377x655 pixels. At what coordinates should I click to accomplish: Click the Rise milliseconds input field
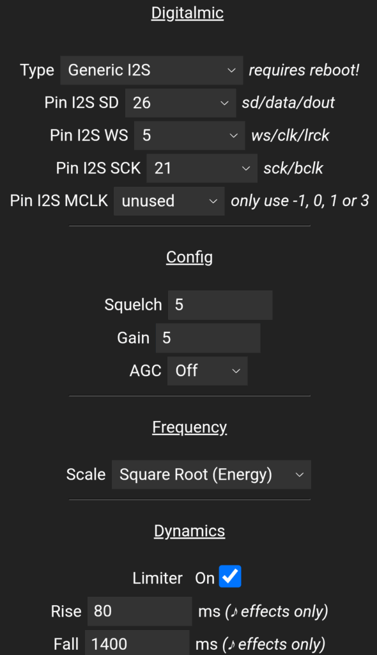pyautogui.click(x=139, y=612)
